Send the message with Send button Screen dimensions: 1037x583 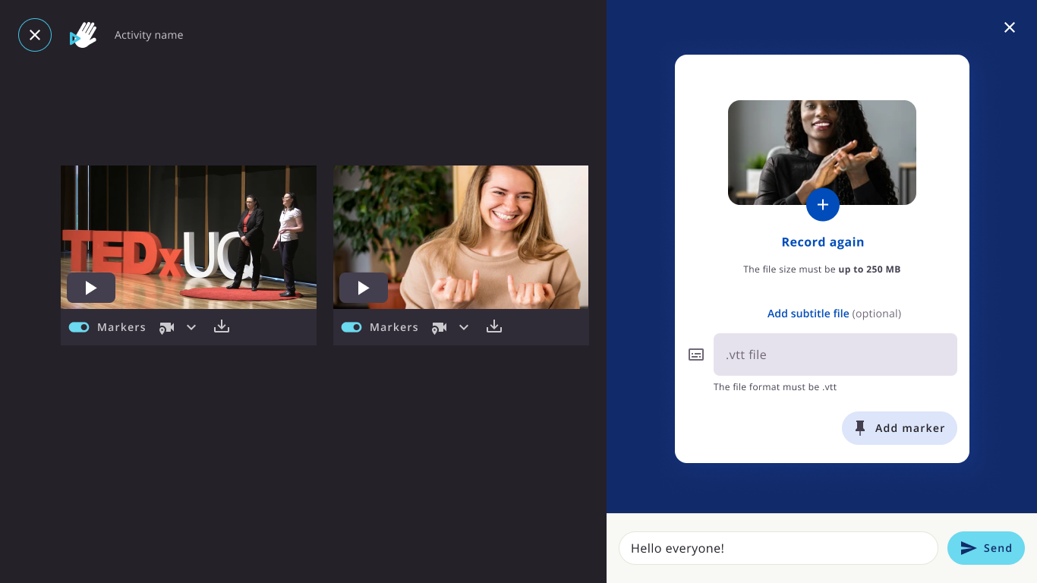click(x=985, y=548)
